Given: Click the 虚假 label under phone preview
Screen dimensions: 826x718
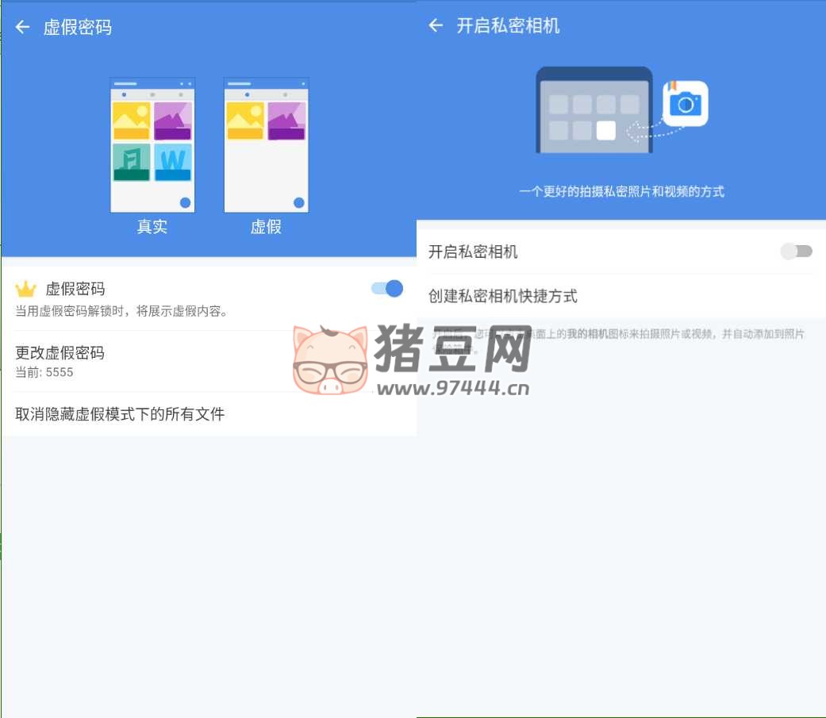Looking at the screenshot, I should 266,227.
